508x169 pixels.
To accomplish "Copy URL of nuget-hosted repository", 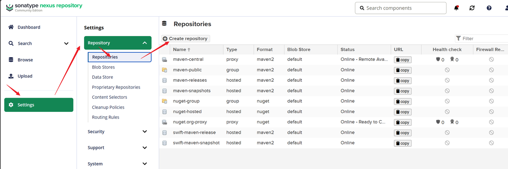I will pos(402,112).
